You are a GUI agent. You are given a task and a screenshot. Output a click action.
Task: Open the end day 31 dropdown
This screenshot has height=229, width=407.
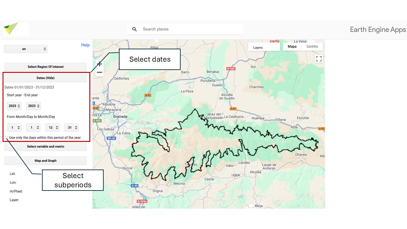pyautogui.click(x=72, y=128)
